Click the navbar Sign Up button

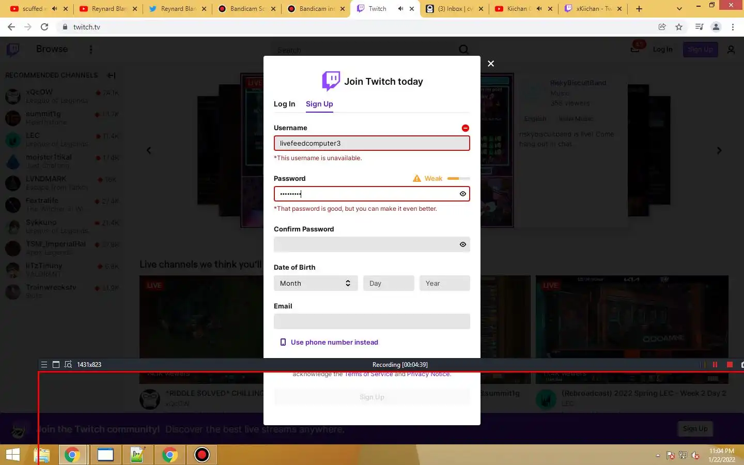point(700,50)
